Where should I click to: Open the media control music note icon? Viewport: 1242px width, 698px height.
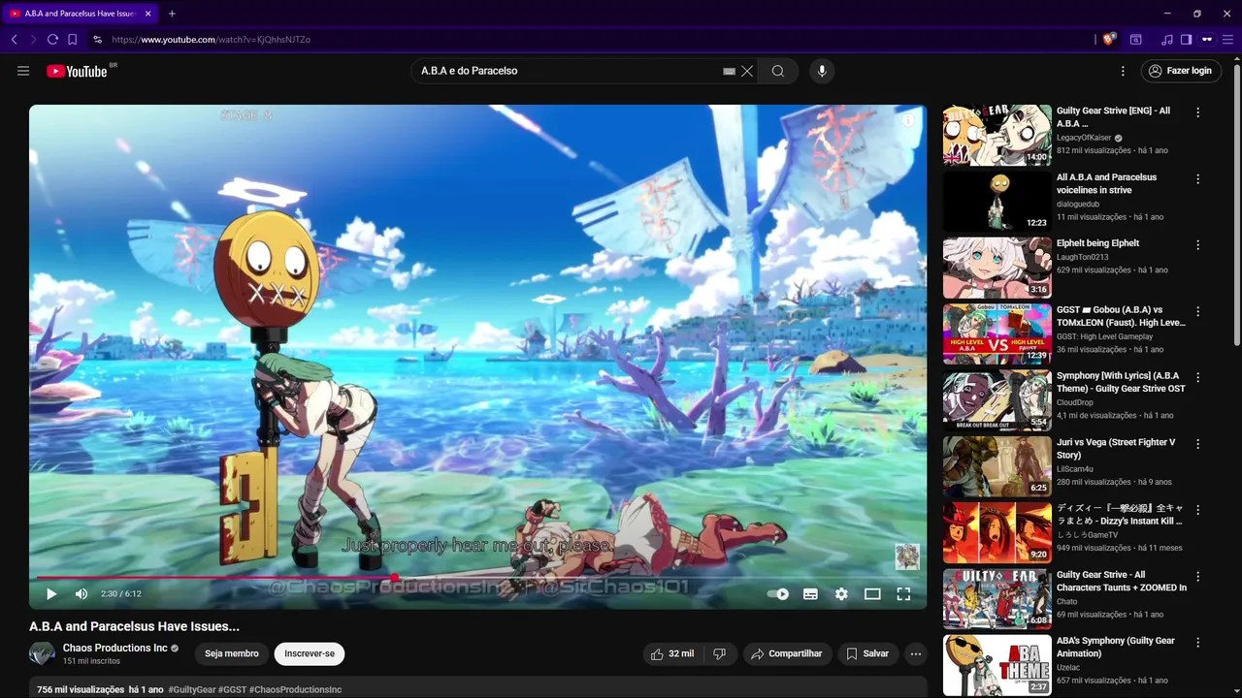tap(1167, 40)
